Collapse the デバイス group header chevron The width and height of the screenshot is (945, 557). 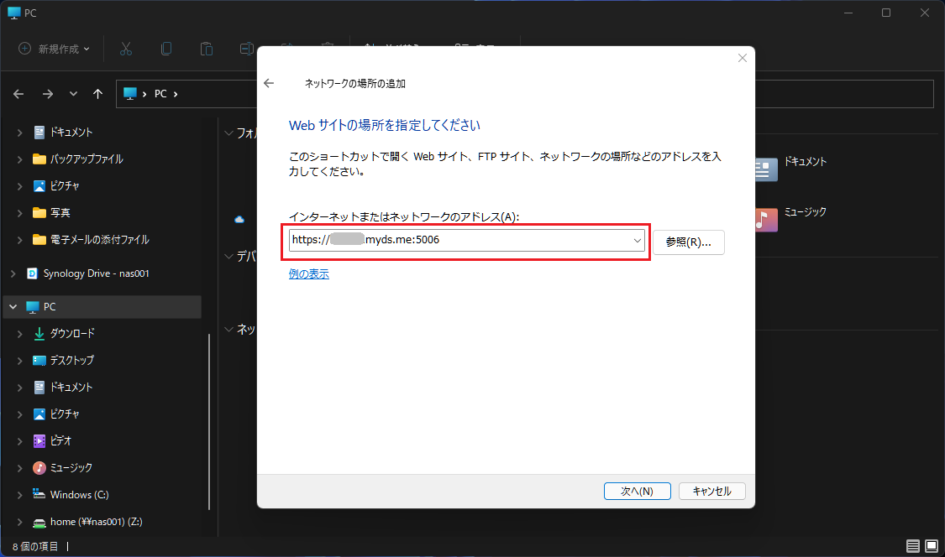click(x=228, y=257)
